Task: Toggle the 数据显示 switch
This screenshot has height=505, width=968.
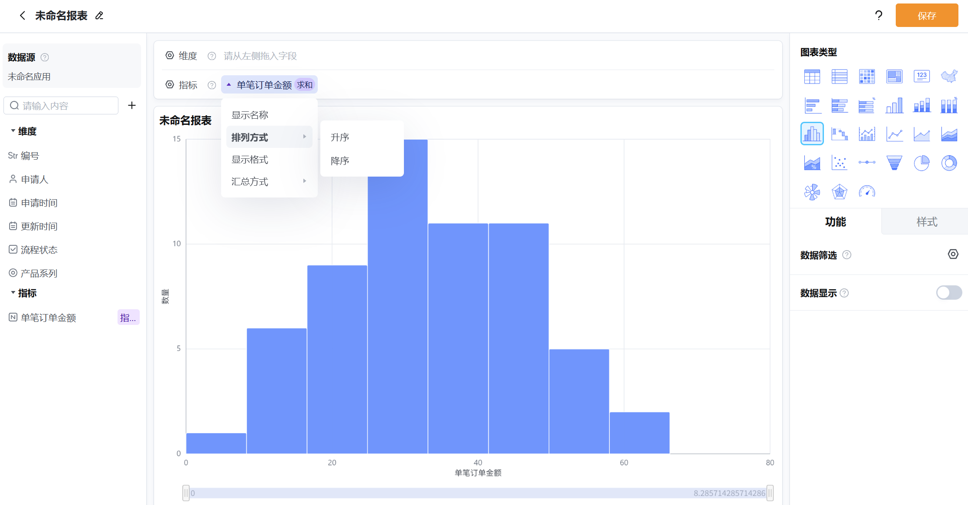Action: tap(949, 293)
